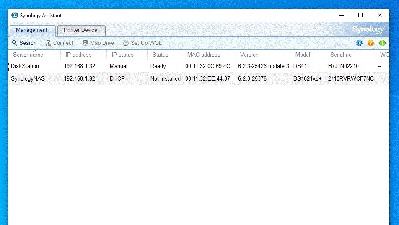The image size is (399, 225).
Task: Sort by the Status column header
Action: (165, 55)
